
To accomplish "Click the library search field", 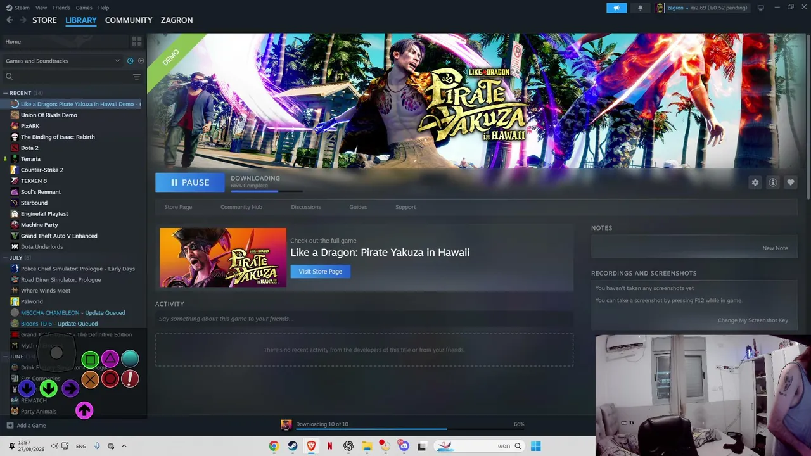I will click(x=67, y=77).
